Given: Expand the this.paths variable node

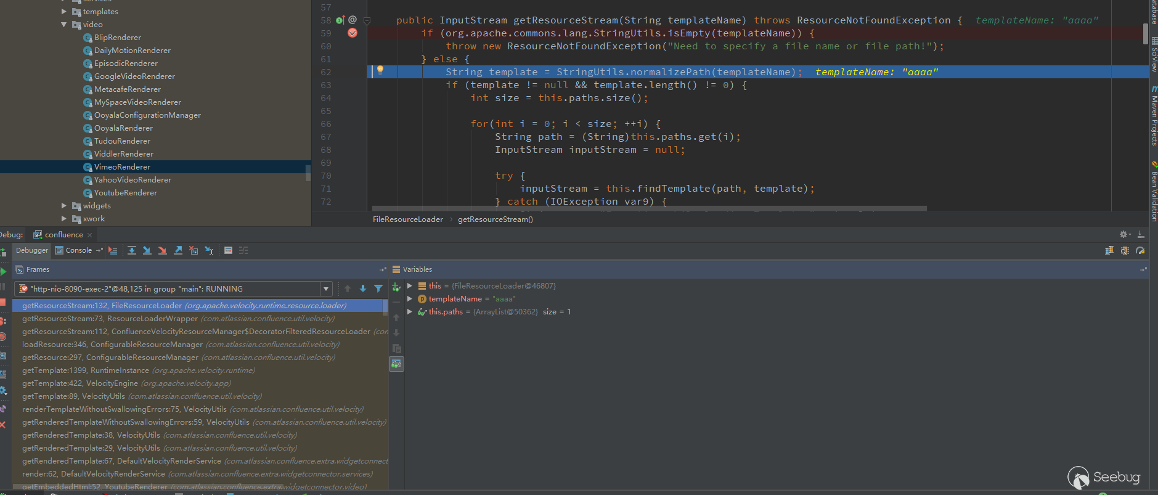Looking at the screenshot, I should click(x=410, y=312).
